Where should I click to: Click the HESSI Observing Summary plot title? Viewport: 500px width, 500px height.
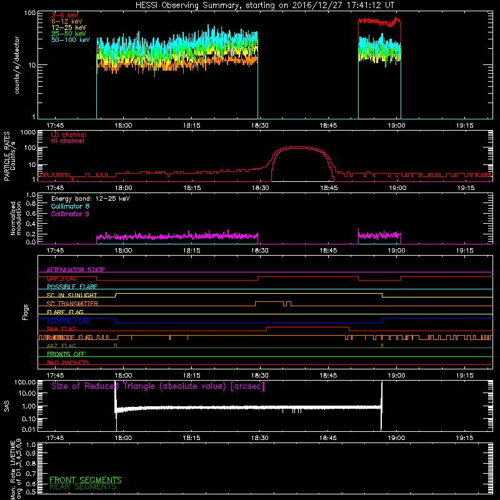(264, 6)
